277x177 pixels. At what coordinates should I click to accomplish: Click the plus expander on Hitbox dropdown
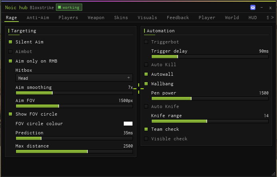(129, 78)
